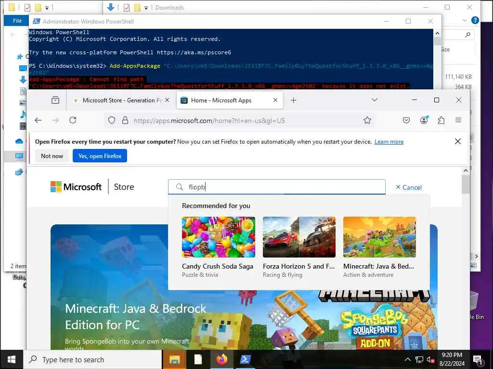
Task: Click the PowerShell window scrollbar up arrow
Action: [x=437, y=33]
